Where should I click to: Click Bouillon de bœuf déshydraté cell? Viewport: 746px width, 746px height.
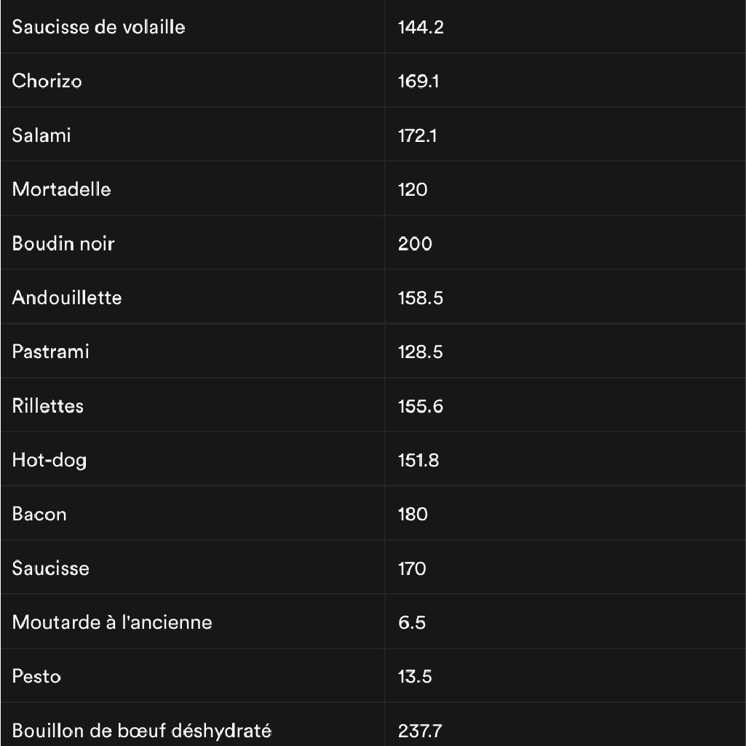click(142, 730)
